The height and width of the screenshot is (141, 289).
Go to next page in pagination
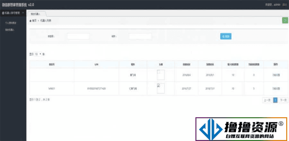click(x=283, y=100)
